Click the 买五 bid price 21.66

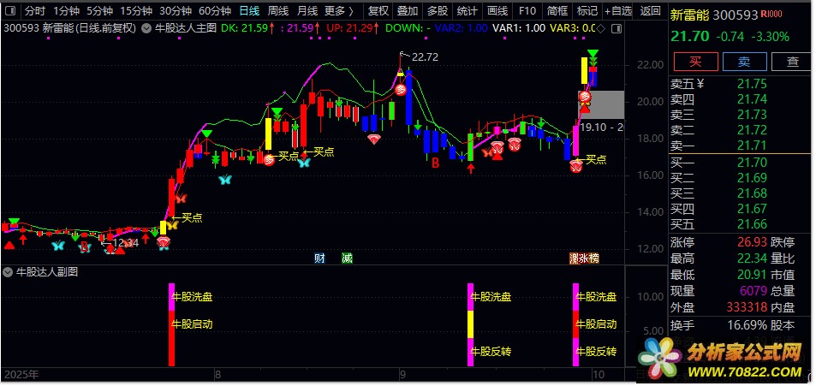tap(752, 225)
